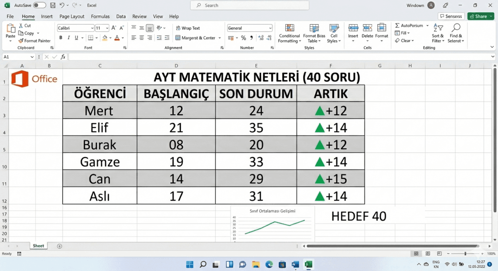Add a new sheet with the plus icon
498x271 pixels.
(x=59, y=246)
